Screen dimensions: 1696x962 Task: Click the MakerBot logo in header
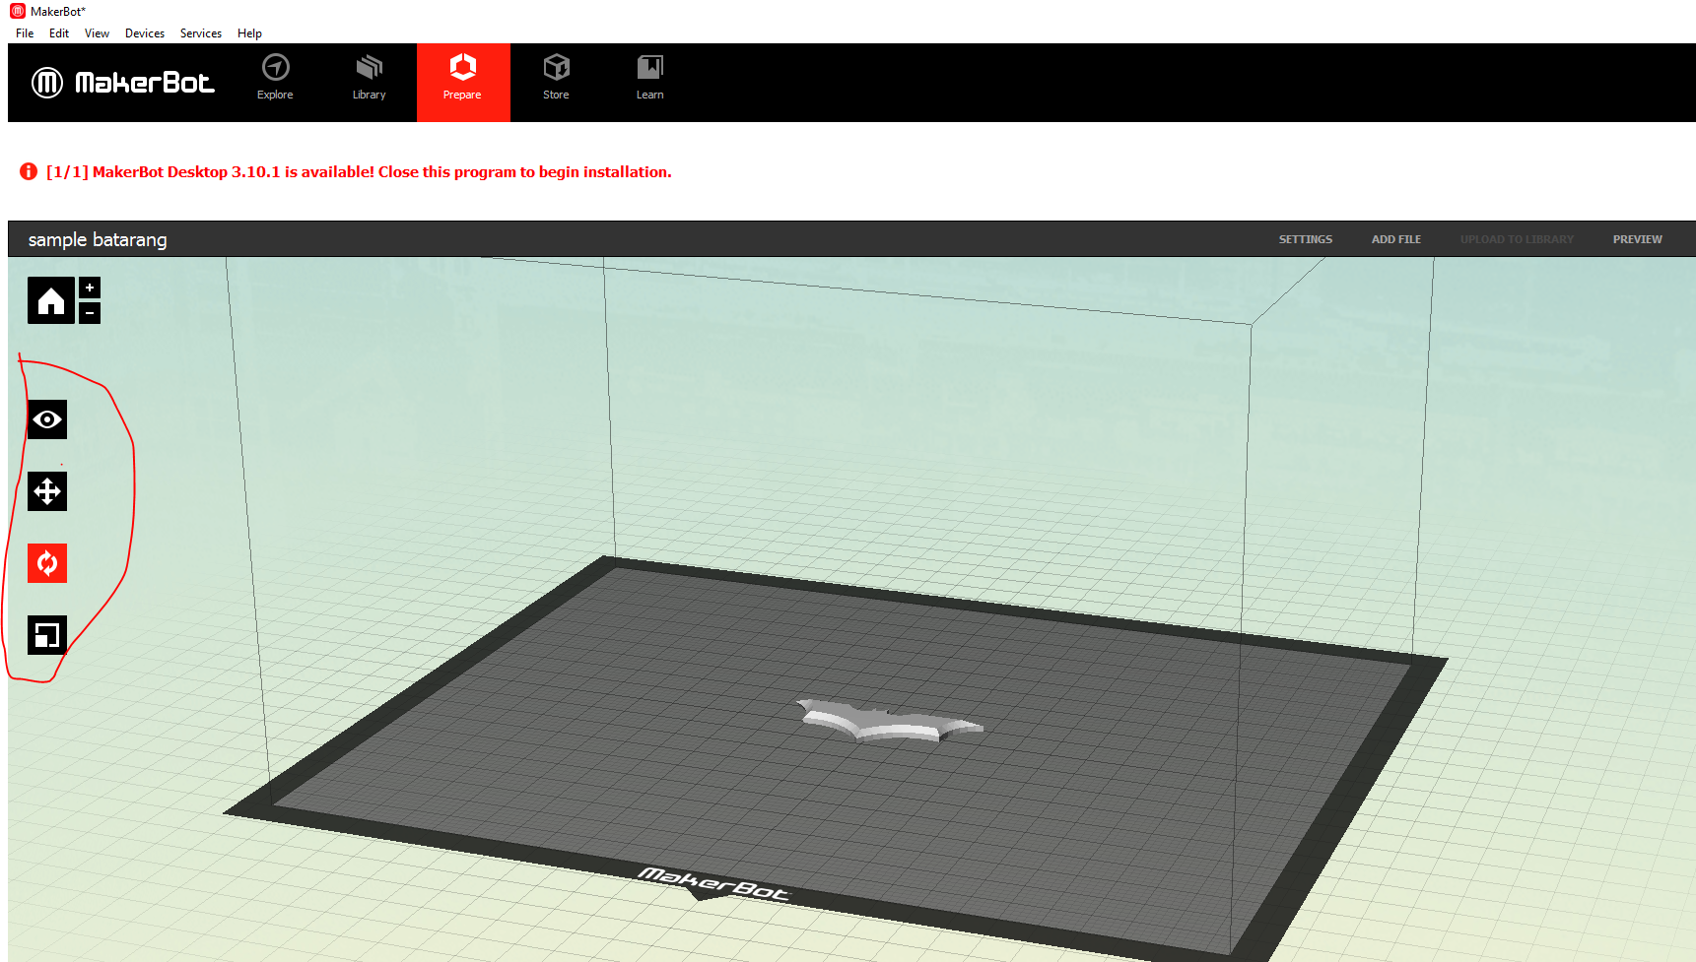click(x=122, y=83)
